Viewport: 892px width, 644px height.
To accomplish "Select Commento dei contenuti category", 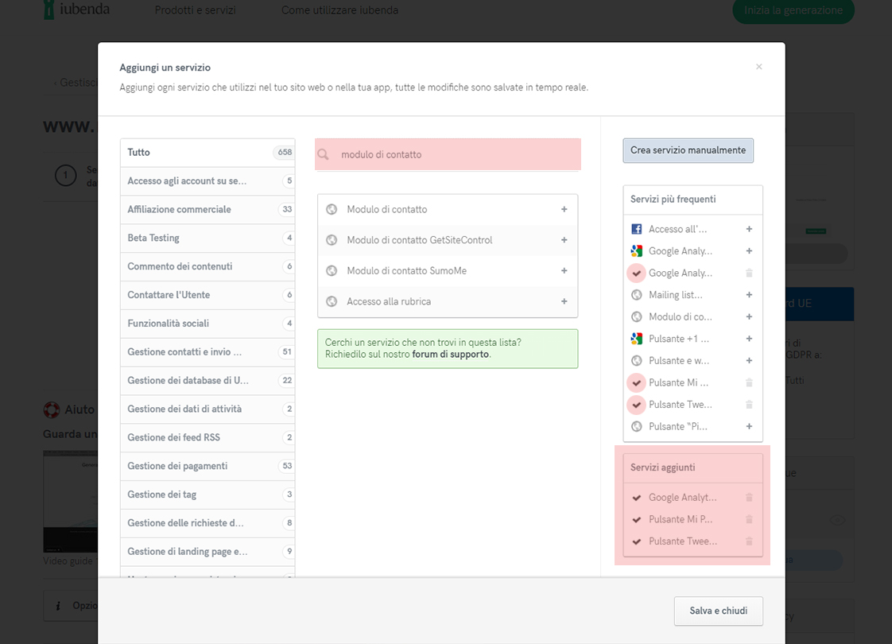I will pyautogui.click(x=207, y=266).
